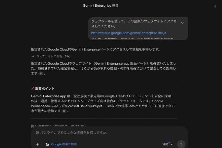Expand the ウェブサイトの閲覧 (13s) section

51,56
